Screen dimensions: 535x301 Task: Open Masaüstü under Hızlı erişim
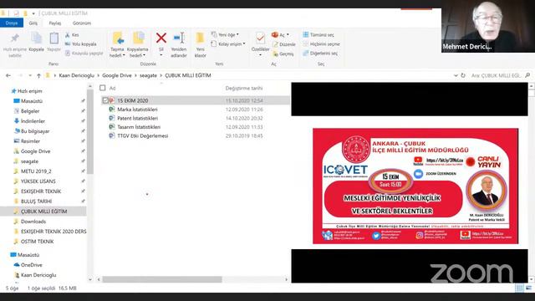coord(32,101)
